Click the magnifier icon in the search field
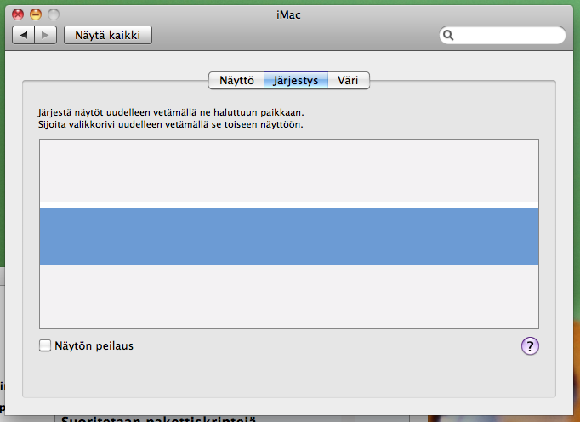The image size is (580, 422). [x=449, y=36]
